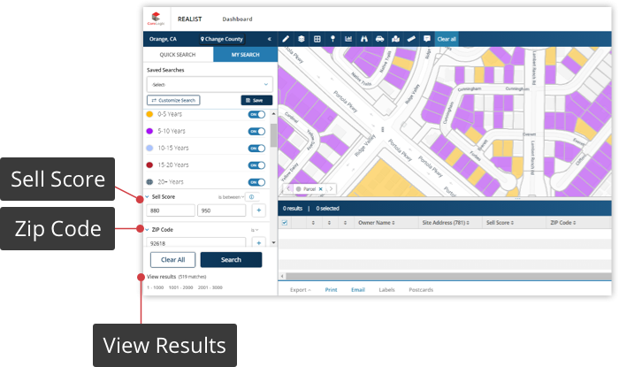The width and height of the screenshot is (619, 367).
Task: Click the filter panel scrollbar down arrow
Action: point(273,242)
